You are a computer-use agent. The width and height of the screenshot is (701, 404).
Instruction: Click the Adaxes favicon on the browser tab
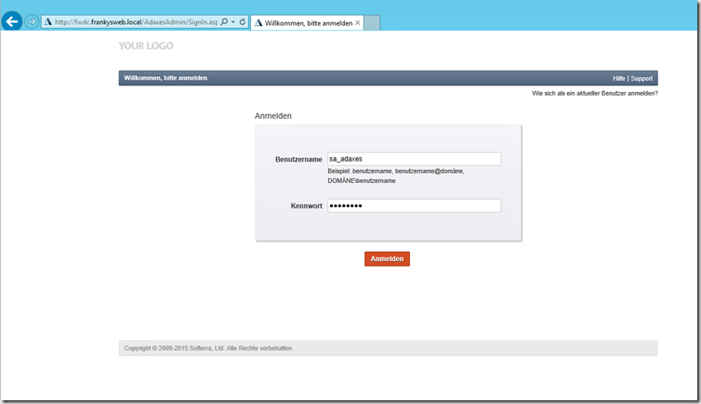point(258,22)
